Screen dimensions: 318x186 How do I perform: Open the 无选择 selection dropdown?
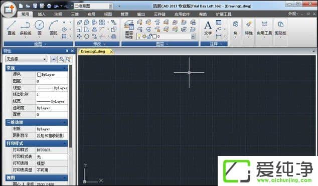(x=26, y=59)
